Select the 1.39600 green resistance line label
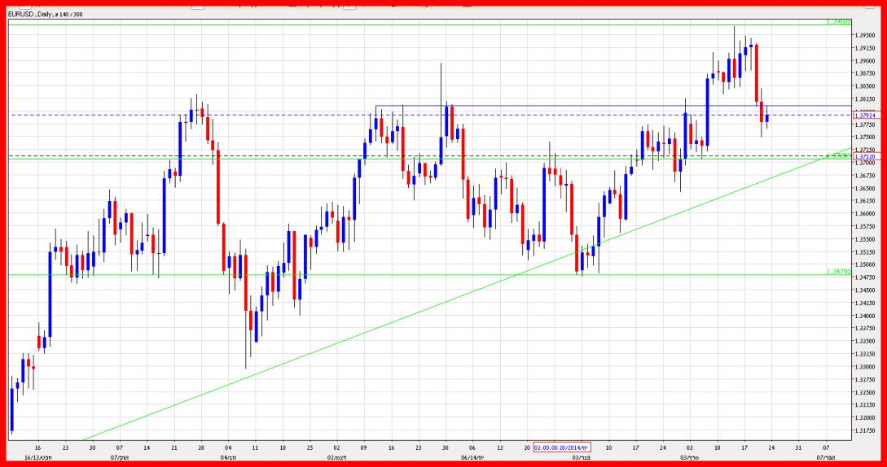The height and width of the screenshot is (467, 887). pos(838,21)
